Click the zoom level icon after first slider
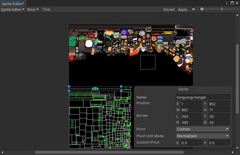 point(218,9)
